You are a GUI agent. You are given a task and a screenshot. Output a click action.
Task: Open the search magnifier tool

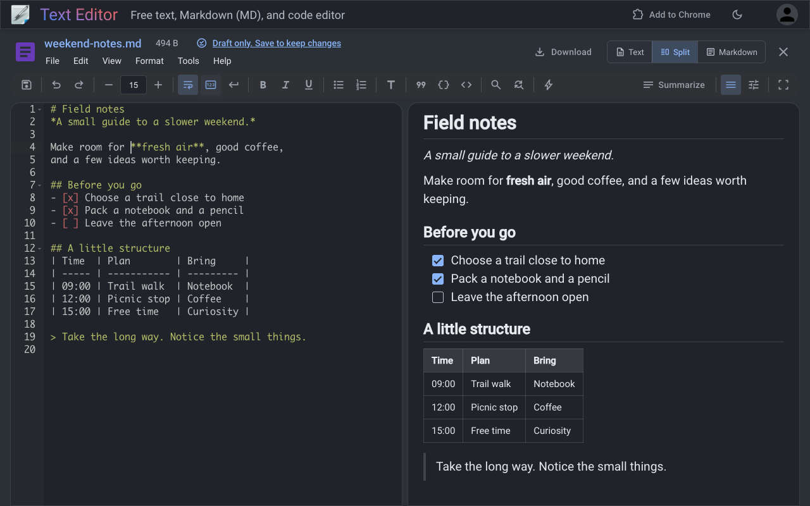click(x=496, y=85)
